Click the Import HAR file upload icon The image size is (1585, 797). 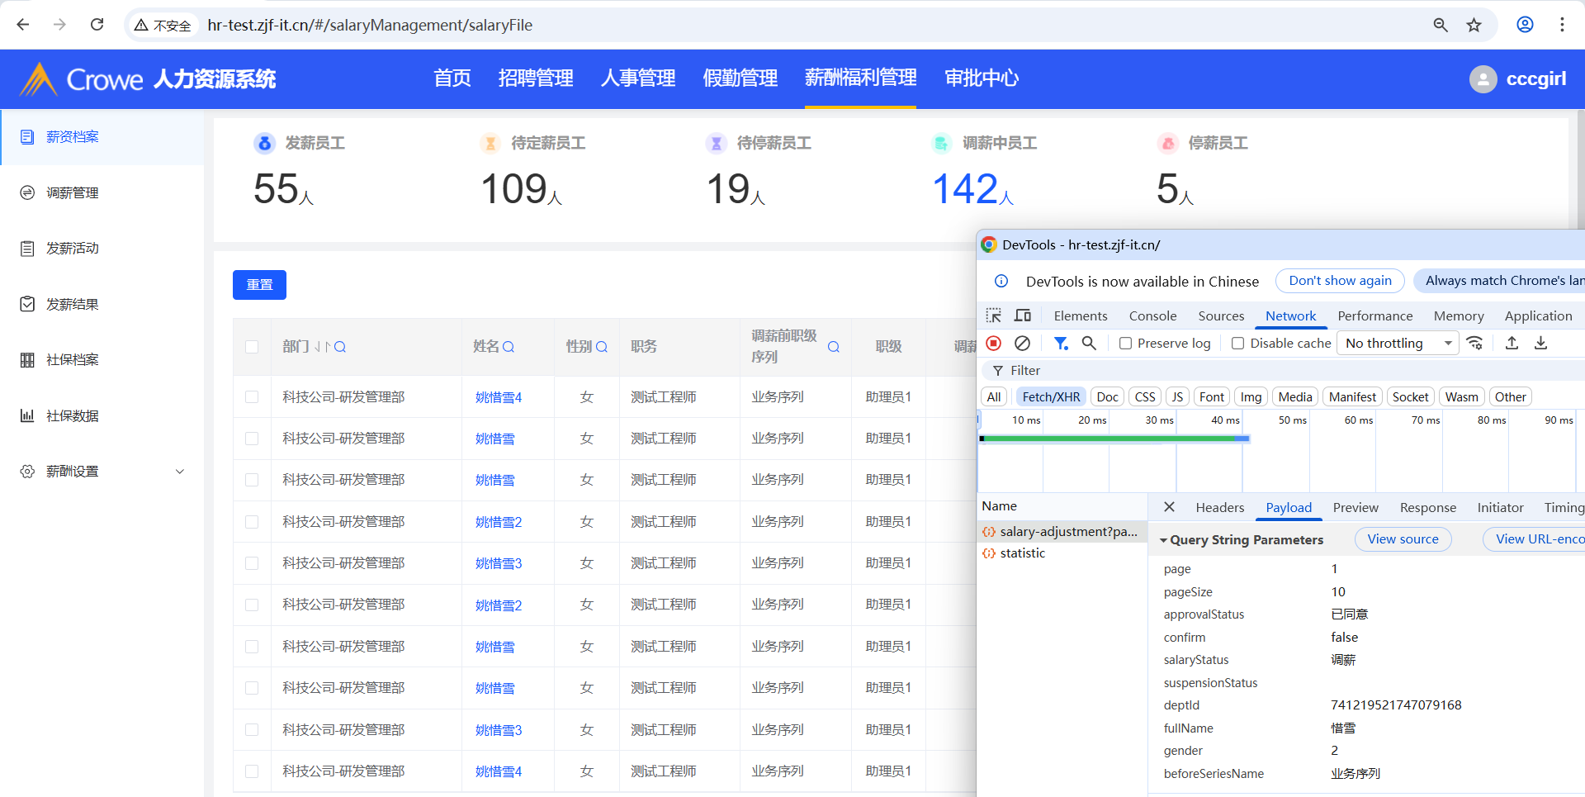point(1512,343)
